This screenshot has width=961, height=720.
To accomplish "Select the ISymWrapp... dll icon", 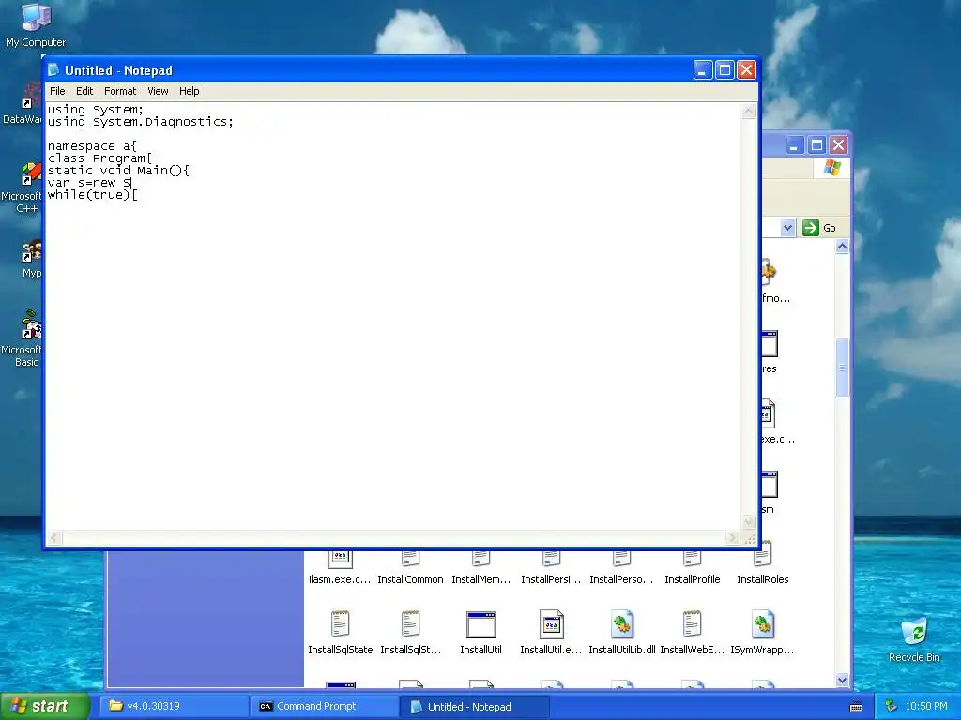I will (762, 633).
